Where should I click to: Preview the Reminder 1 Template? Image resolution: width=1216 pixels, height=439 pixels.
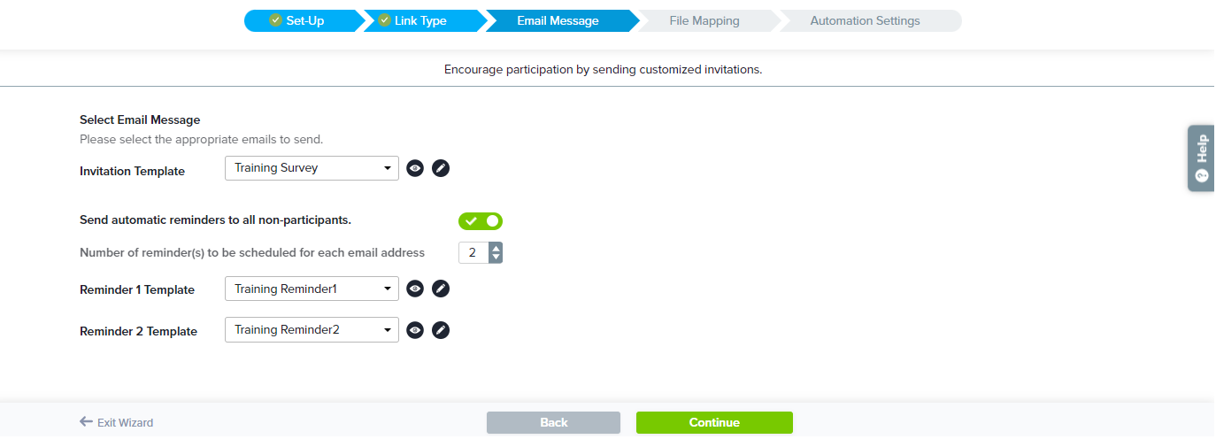pyautogui.click(x=415, y=289)
